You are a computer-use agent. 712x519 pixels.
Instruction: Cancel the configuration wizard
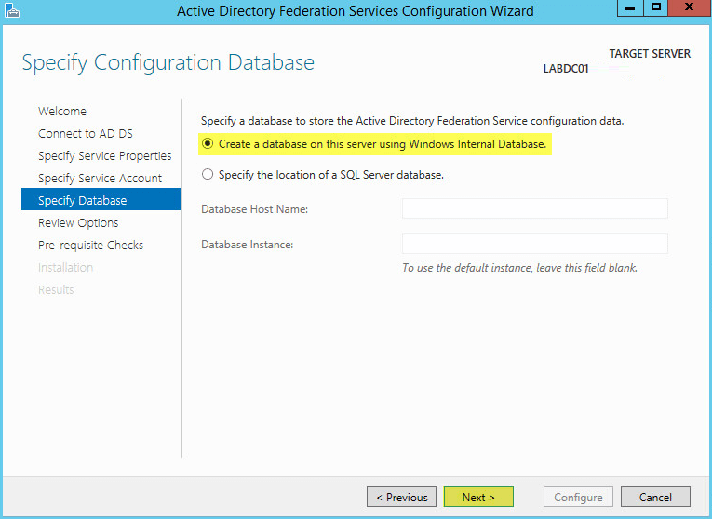655,497
